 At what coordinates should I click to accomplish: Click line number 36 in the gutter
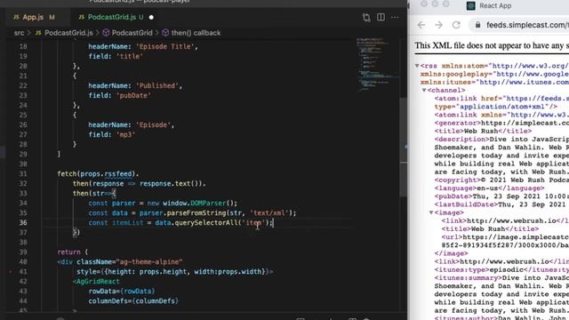tap(23, 222)
